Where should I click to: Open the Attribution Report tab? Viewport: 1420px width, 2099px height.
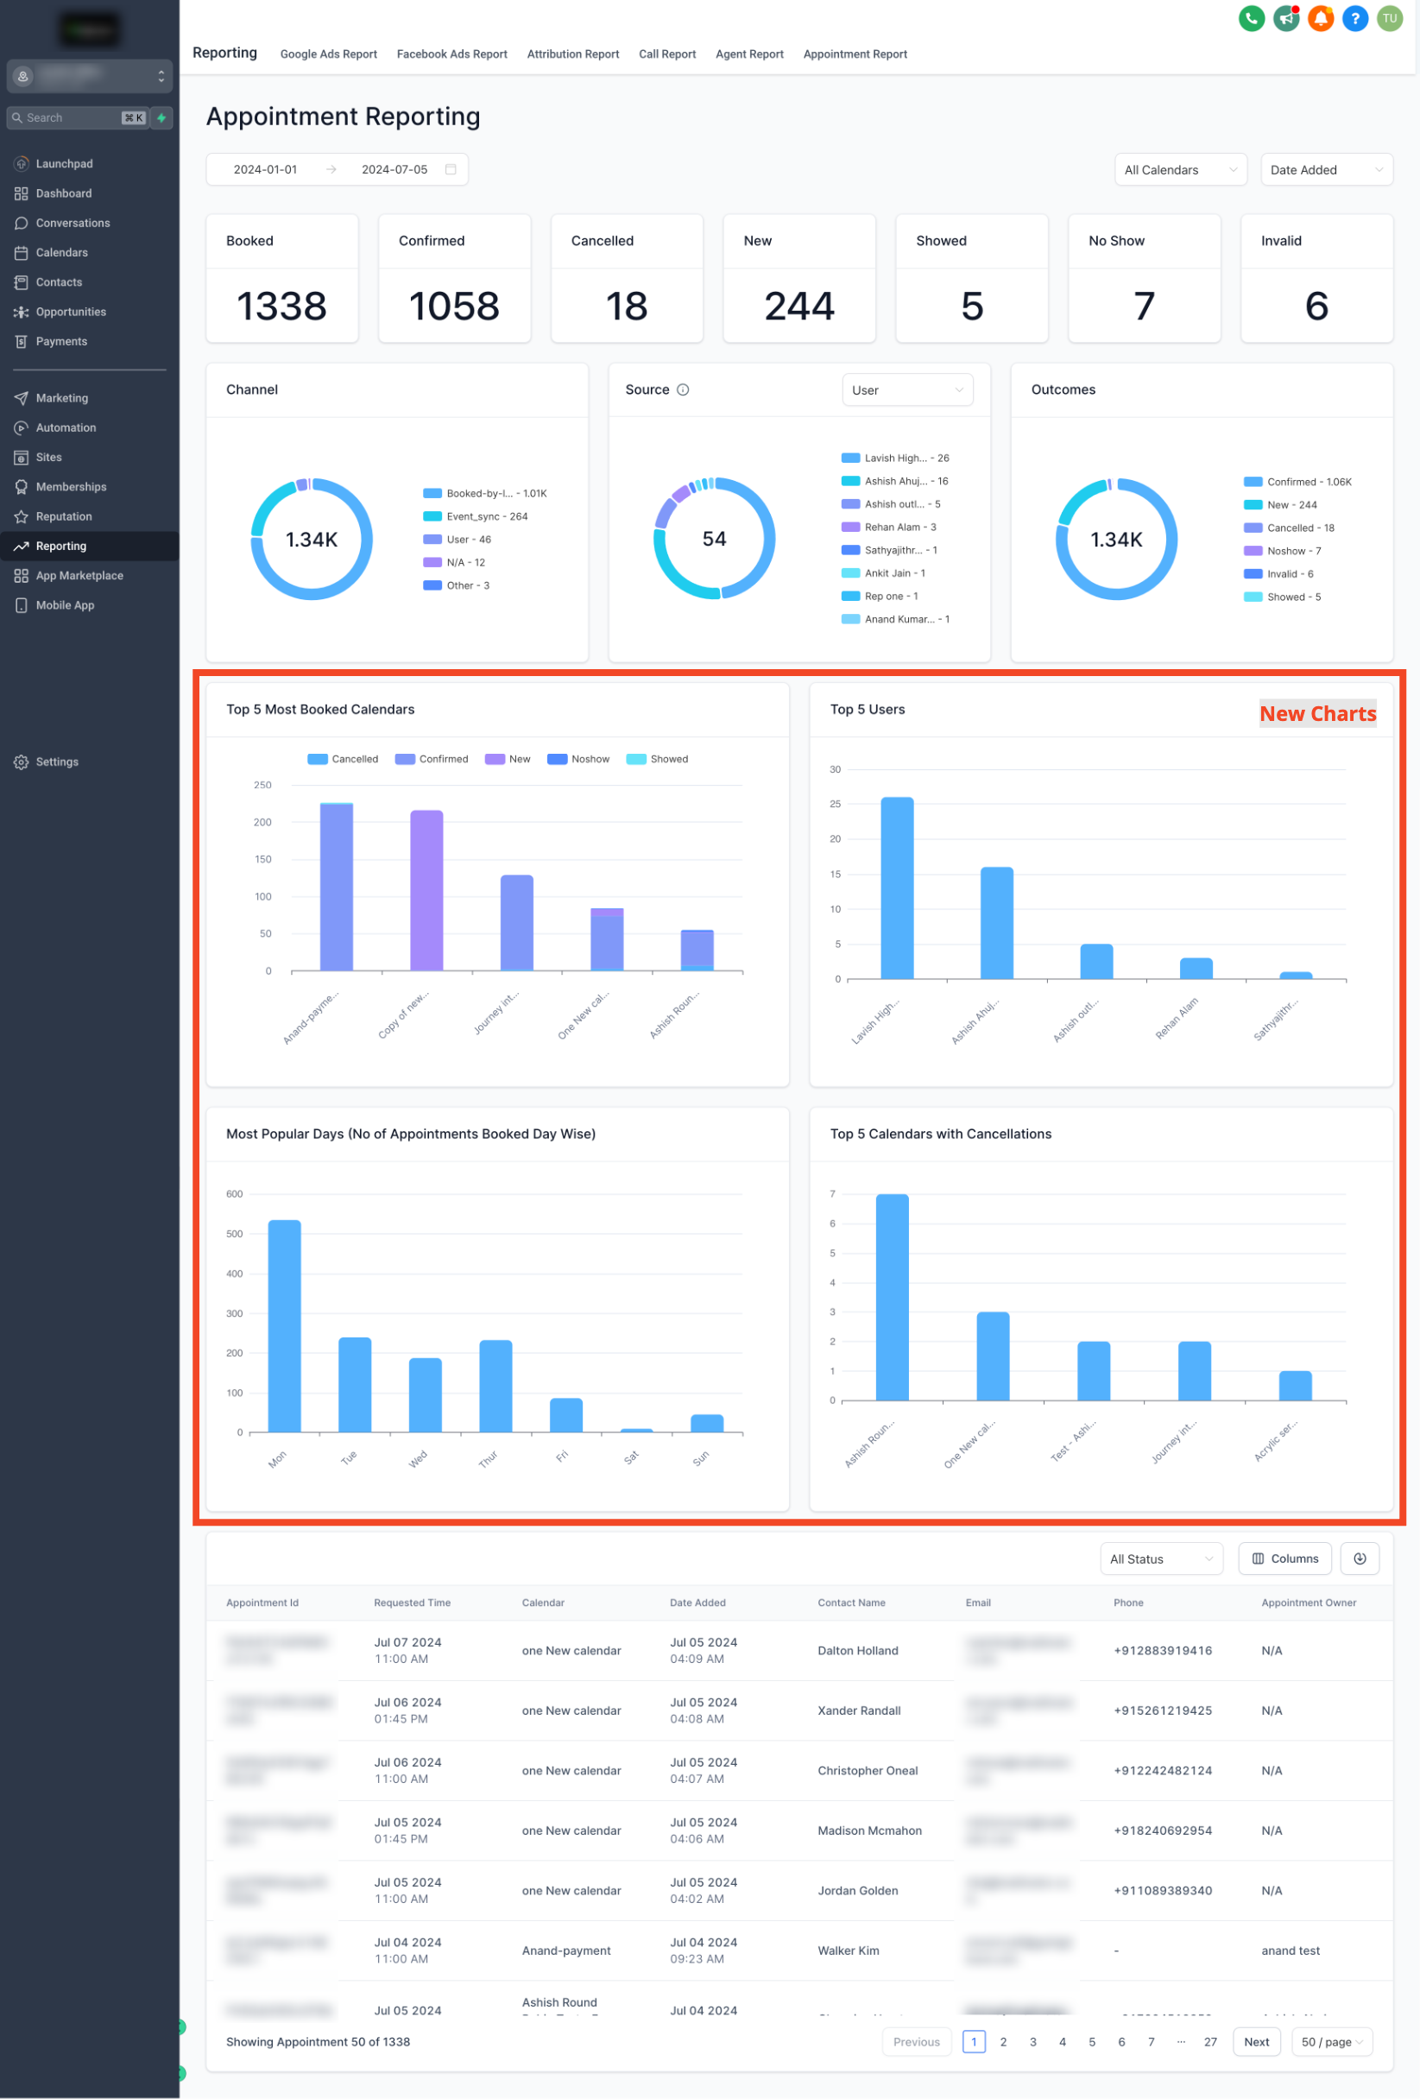click(573, 54)
